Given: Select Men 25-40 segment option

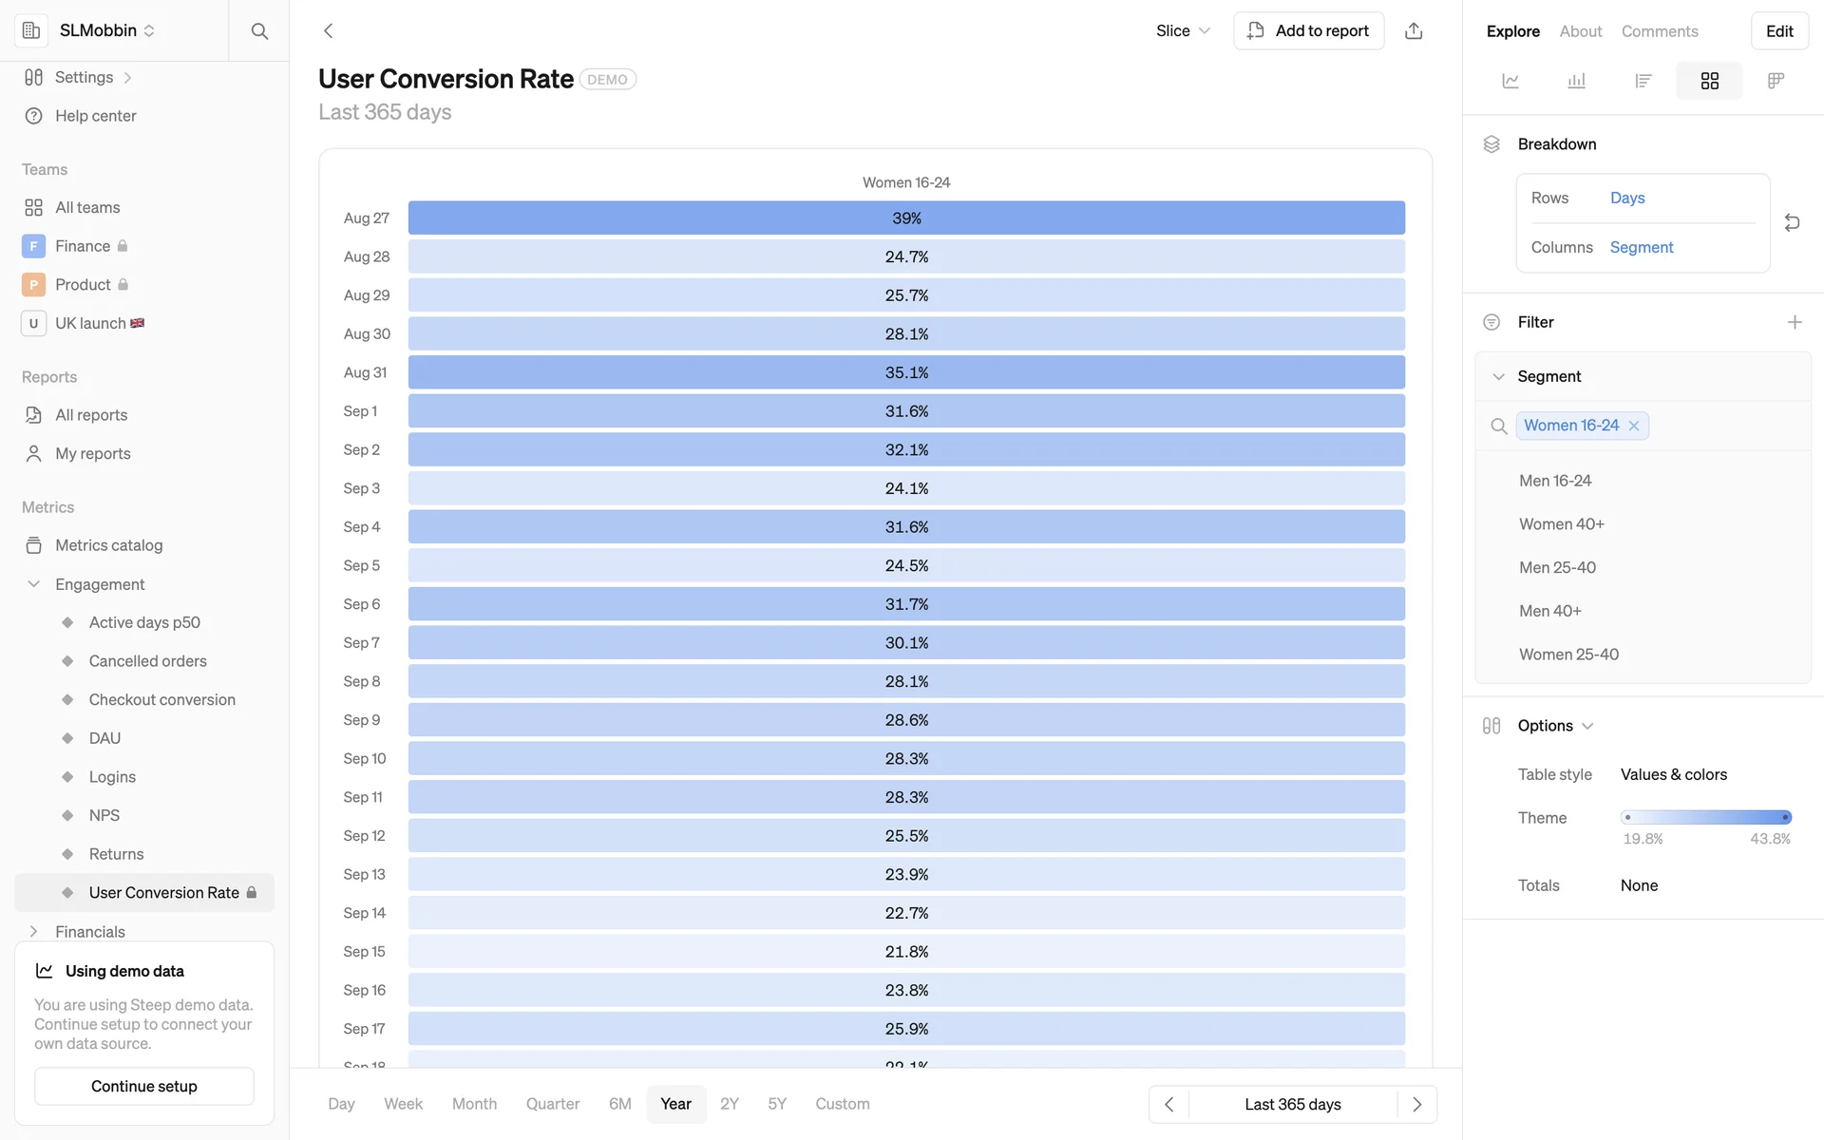Looking at the screenshot, I should (x=1557, y=567).
